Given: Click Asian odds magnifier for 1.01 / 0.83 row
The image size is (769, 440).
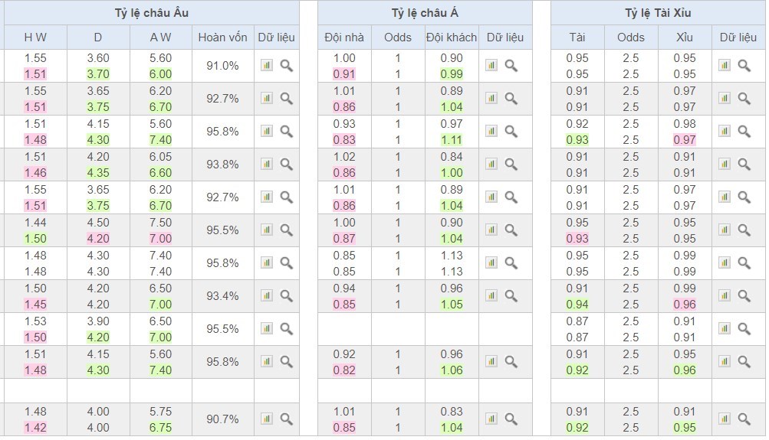Looking at the screenshot, I should click(511, 419).
